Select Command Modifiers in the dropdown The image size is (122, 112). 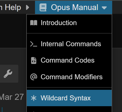tap(69, 77)
